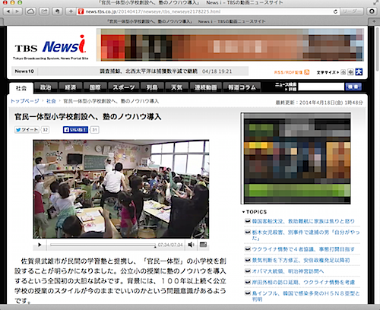Tweet this article with the Twitter button
The height and width of the screenshot is (310, 380).
pos(27,130)
